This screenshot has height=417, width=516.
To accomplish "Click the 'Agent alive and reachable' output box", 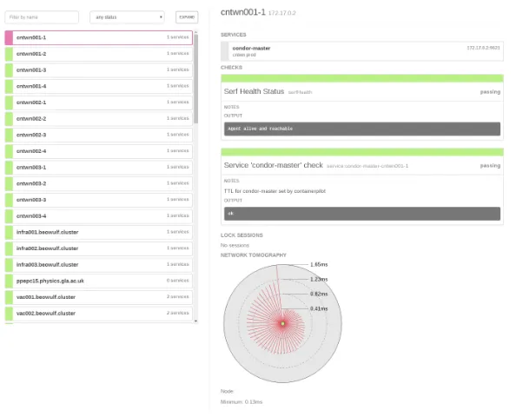I will 362,129.
